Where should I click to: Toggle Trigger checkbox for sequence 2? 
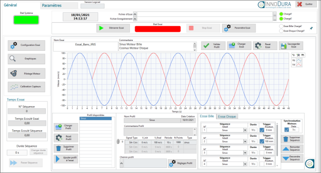(262, 141)
